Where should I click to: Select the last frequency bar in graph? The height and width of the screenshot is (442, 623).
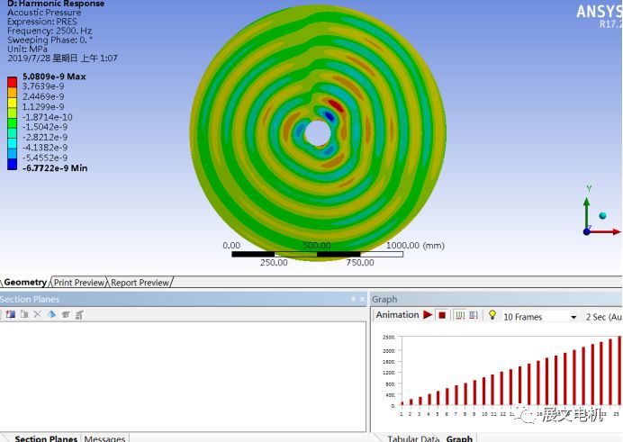click(619, 371)
